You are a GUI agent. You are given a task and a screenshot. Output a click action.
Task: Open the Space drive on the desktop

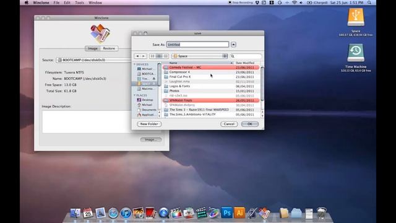356,17
